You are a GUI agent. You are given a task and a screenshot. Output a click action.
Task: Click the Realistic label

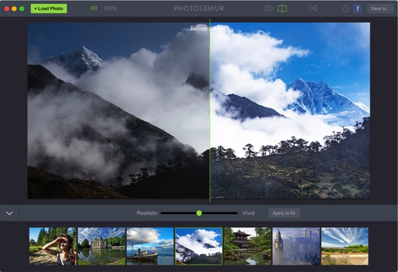[x=147, y=213]
